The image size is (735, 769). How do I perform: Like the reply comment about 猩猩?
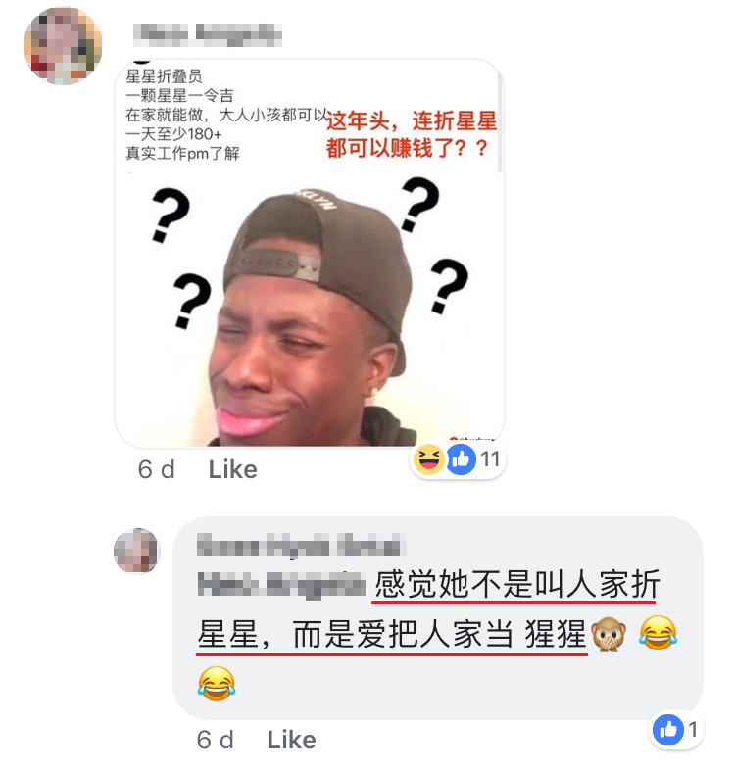(291, 740)
